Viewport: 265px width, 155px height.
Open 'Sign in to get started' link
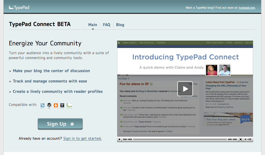click(x=82, y=138)
